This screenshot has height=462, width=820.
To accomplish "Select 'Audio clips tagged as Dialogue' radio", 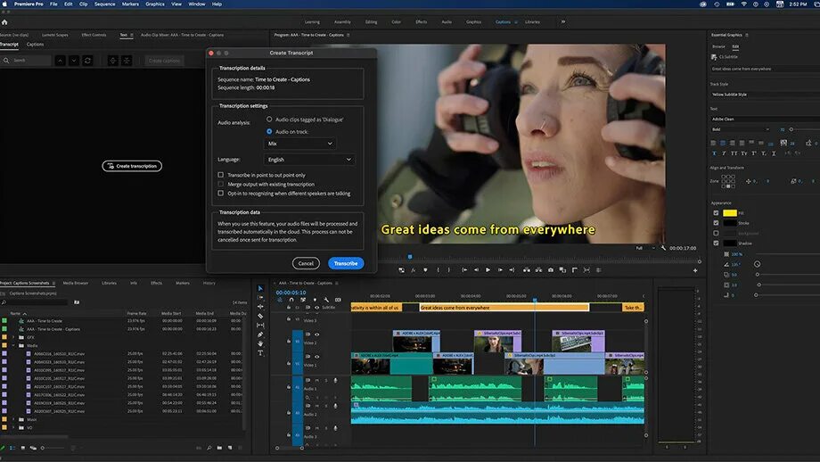I will tap(269, 120).
